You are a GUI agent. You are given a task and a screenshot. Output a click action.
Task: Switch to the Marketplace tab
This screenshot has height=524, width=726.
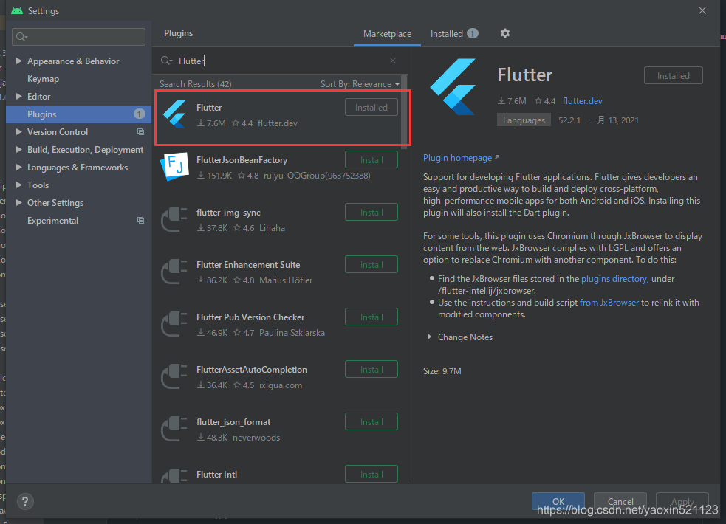(387, 34)
